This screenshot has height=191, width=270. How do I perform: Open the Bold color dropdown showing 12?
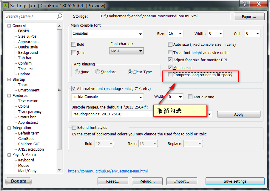pyautogui.click(x=104, y=143)
